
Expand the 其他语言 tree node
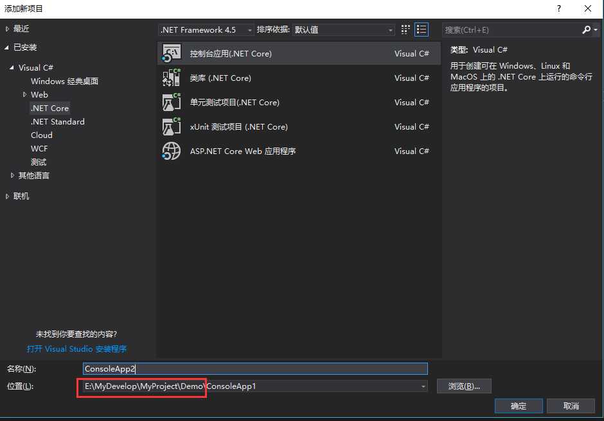click(12, 175)
